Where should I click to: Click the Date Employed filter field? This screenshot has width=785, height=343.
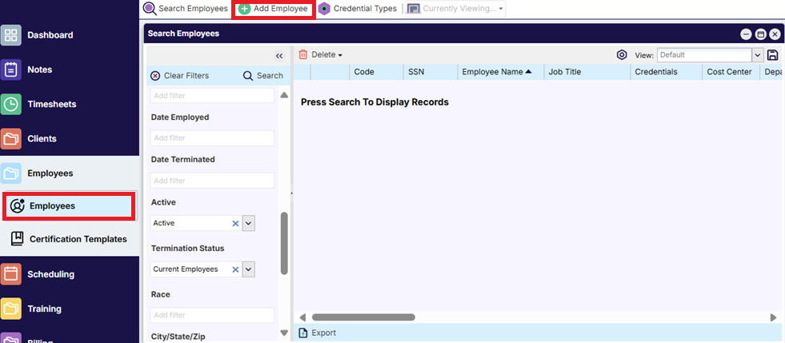pos(212,138)
